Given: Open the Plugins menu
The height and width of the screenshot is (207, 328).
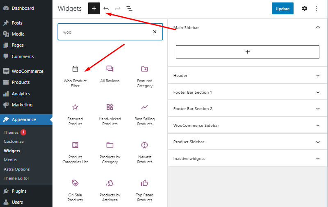Looking at the screenshot, I should click(26, 191).
